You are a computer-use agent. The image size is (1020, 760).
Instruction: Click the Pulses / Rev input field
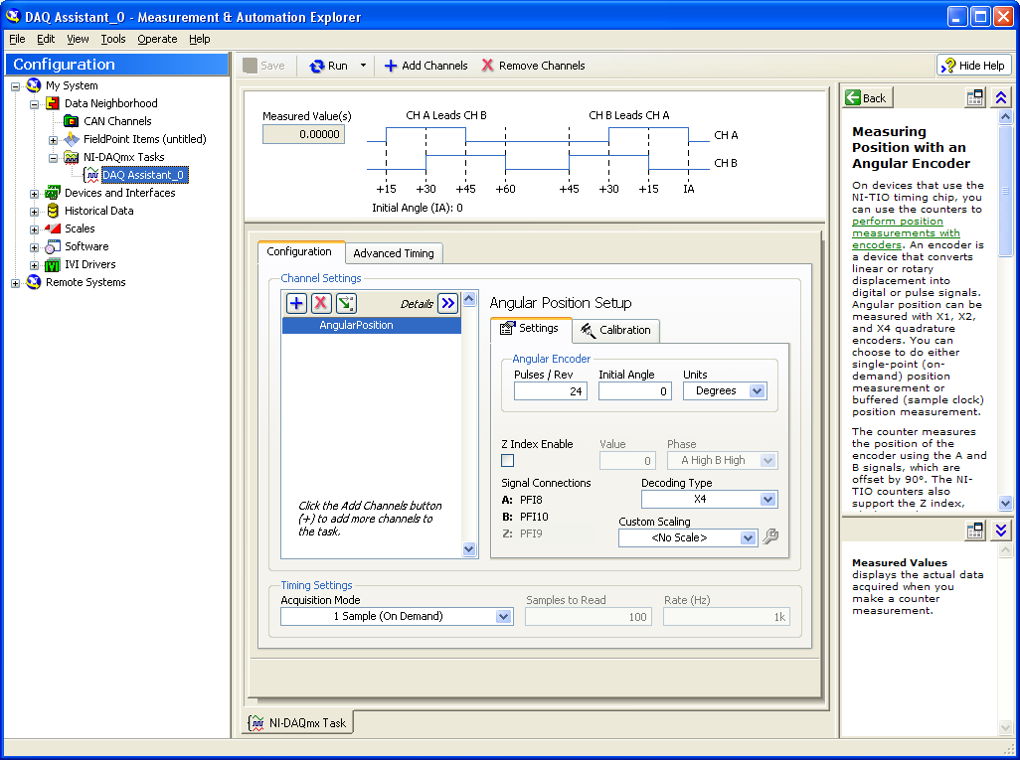551,391
